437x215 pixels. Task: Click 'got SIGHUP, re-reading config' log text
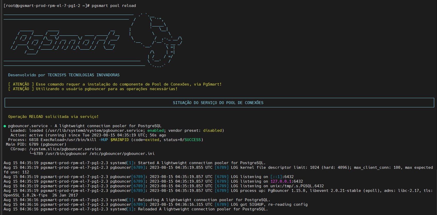(274, 204)
